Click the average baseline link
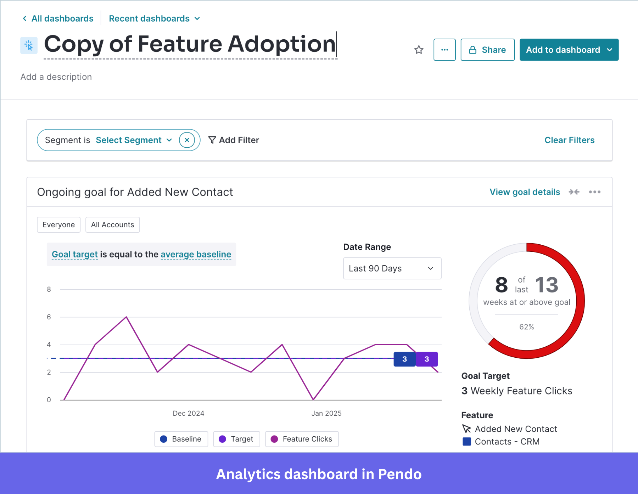This screenshot has height=494, width=638. 196,254
